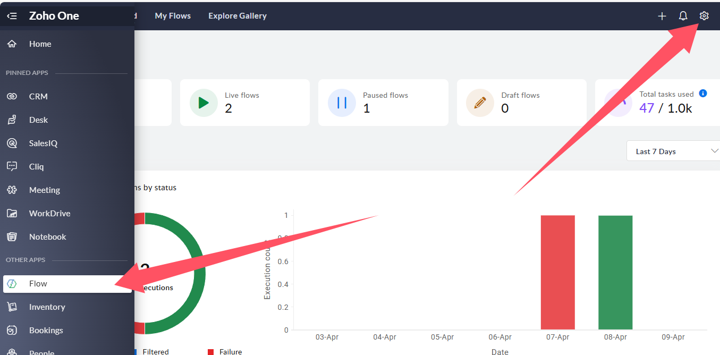Click the red bar above 07-Apr
This screenshot has height=355, width=720.
pos(558,272)
